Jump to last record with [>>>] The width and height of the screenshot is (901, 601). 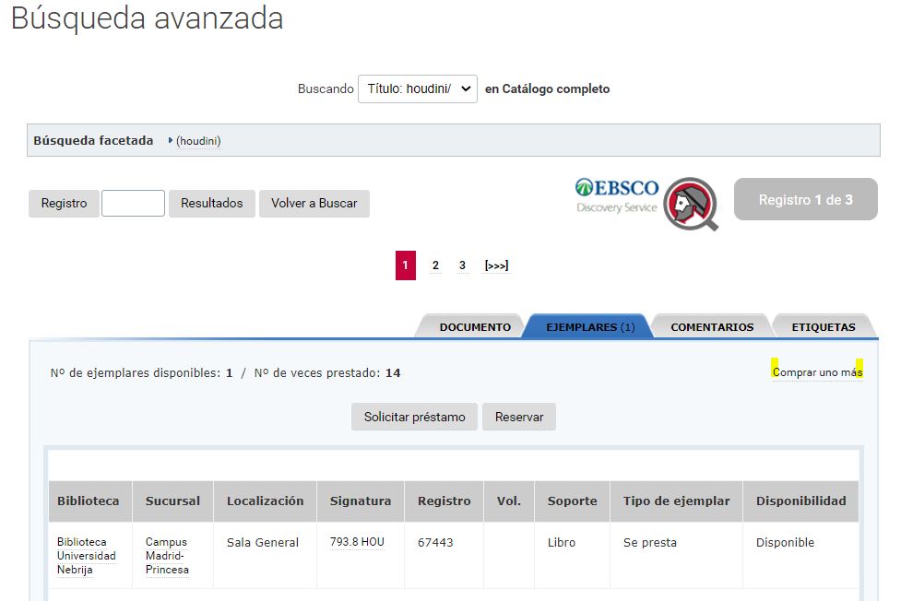click(496, 265)
